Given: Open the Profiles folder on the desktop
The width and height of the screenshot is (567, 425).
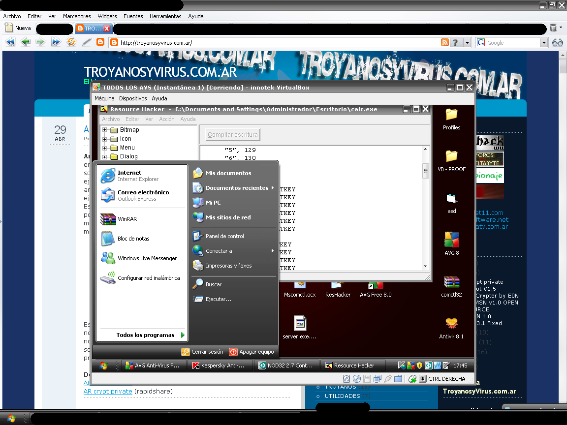Looking at the screenshot, I should (x=451, y=117).
